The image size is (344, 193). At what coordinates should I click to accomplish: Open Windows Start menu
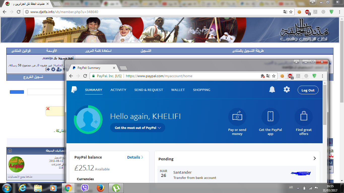pos(7,188)
